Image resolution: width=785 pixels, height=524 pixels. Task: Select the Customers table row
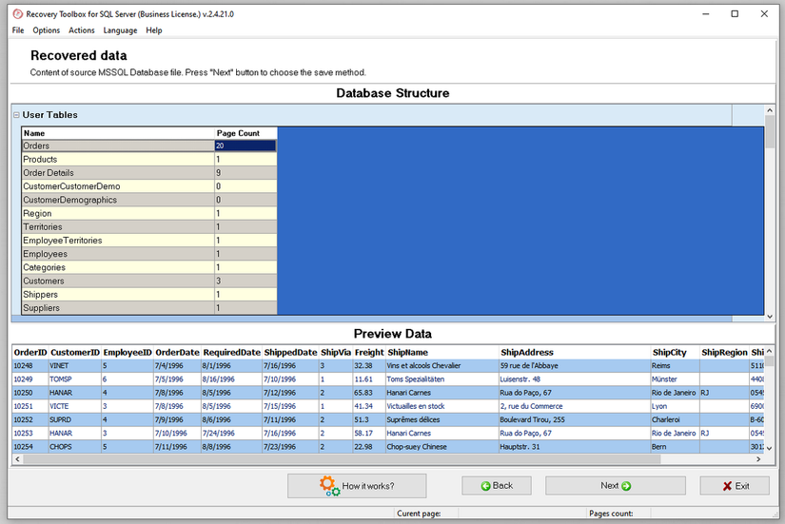(149, 281)
